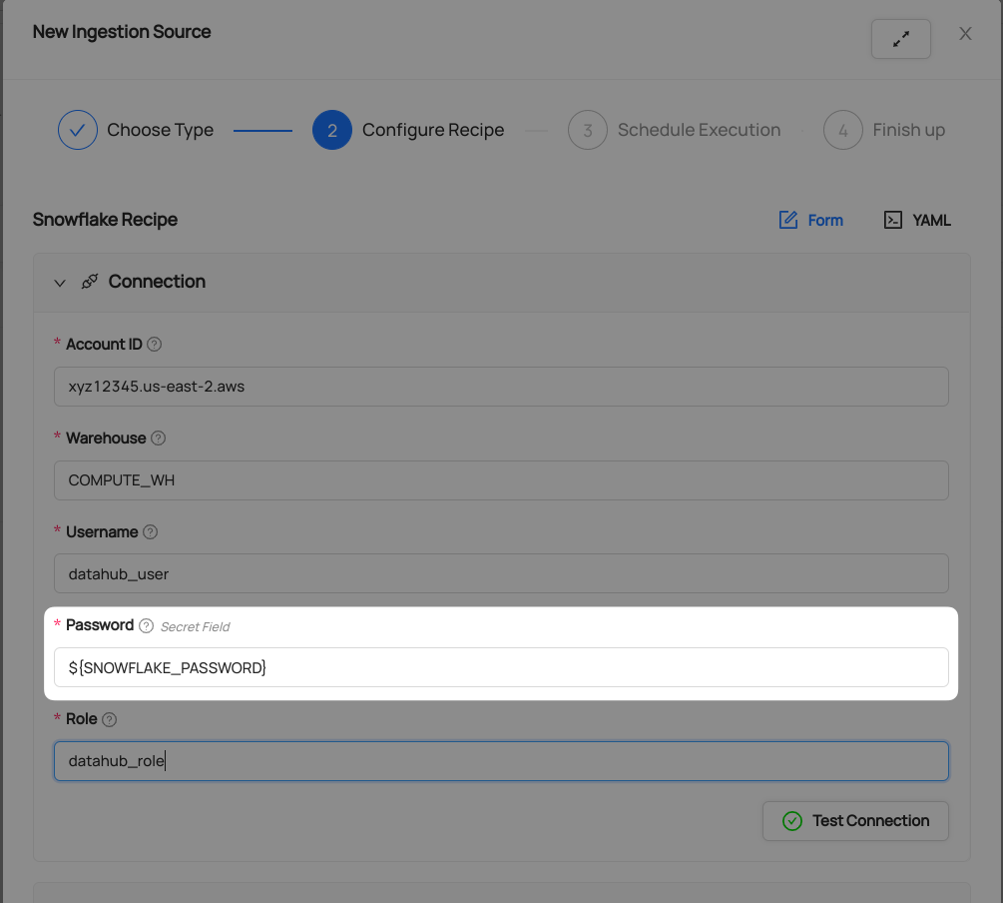This screenshot has height=903, width=1003.
Task: Click inside the Account ID field
Action: tap(499, 386)
